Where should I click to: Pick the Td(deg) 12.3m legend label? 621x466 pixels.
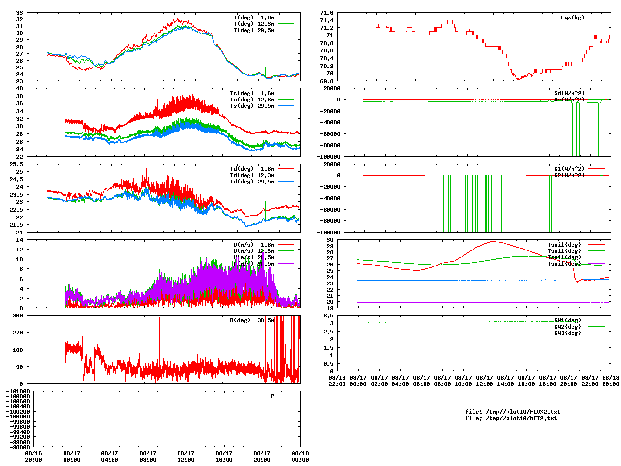coord(252,175)
